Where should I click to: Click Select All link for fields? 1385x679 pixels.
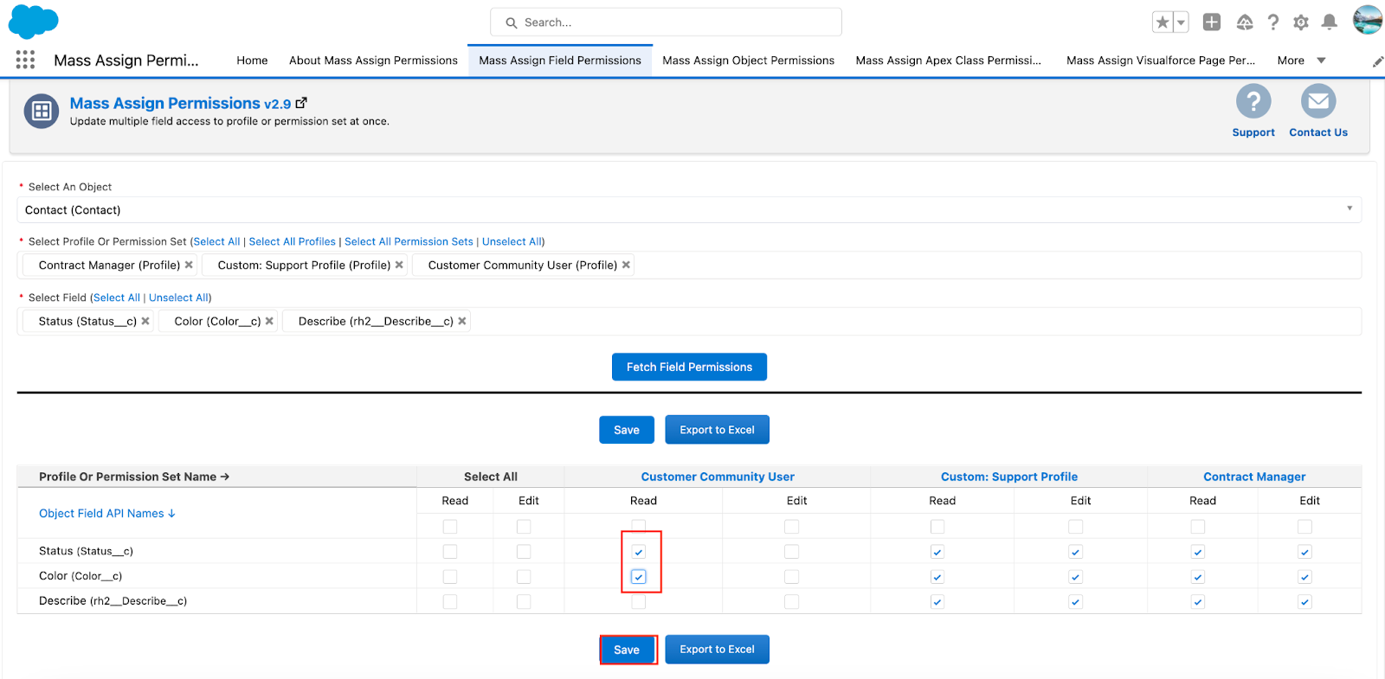click(117, 298)
